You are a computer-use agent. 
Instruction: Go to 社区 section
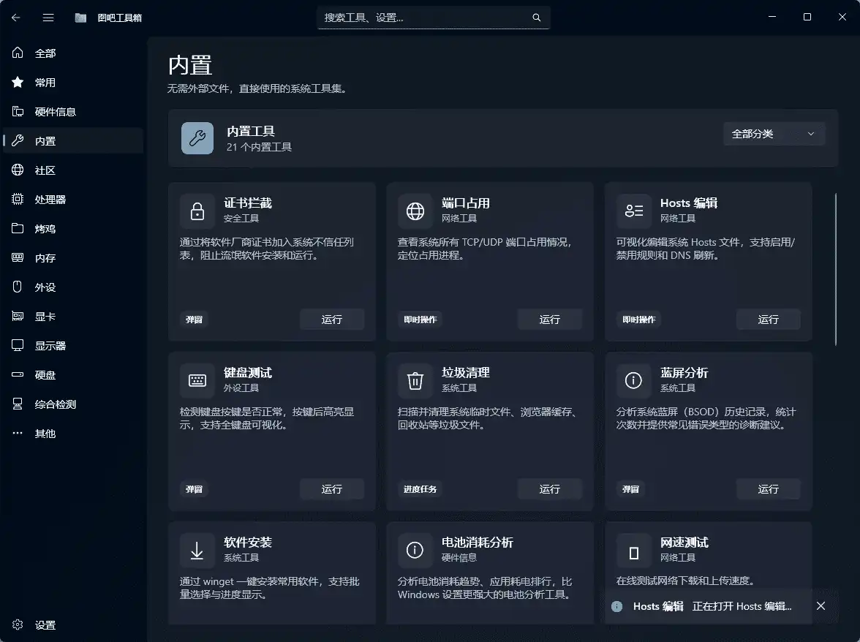73,170
